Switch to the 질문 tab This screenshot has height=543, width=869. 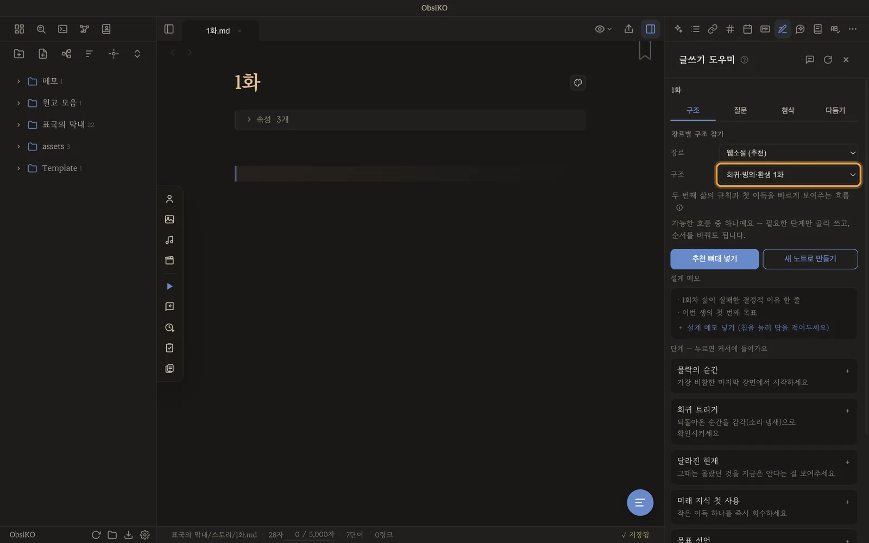tap(740, 110)
